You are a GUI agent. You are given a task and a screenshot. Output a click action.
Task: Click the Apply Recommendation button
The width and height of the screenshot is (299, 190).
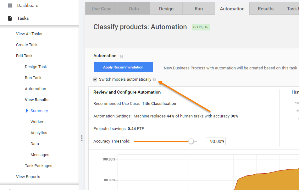click(x=123, y=67)
